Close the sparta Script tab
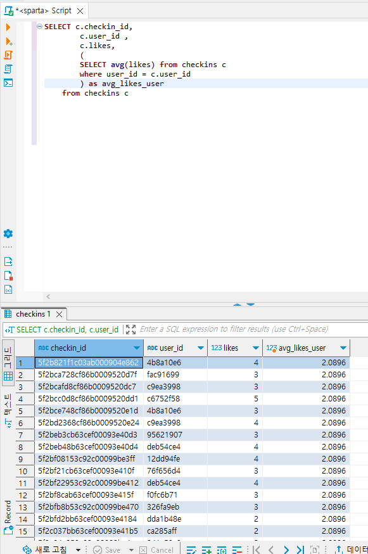Image resolution: width=368 pixels, height=554 pixels. tap(80, 11)
